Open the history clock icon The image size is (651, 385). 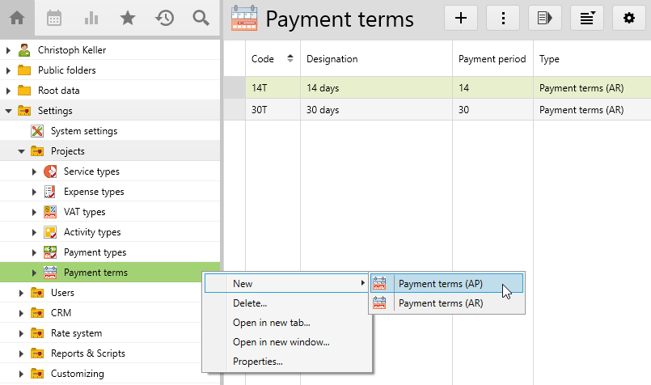point(165,18)
